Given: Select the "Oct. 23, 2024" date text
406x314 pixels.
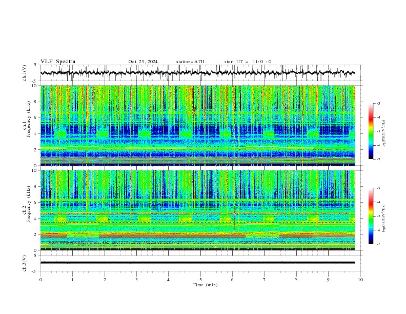Looking at the screenshot, I should (143, 62).
